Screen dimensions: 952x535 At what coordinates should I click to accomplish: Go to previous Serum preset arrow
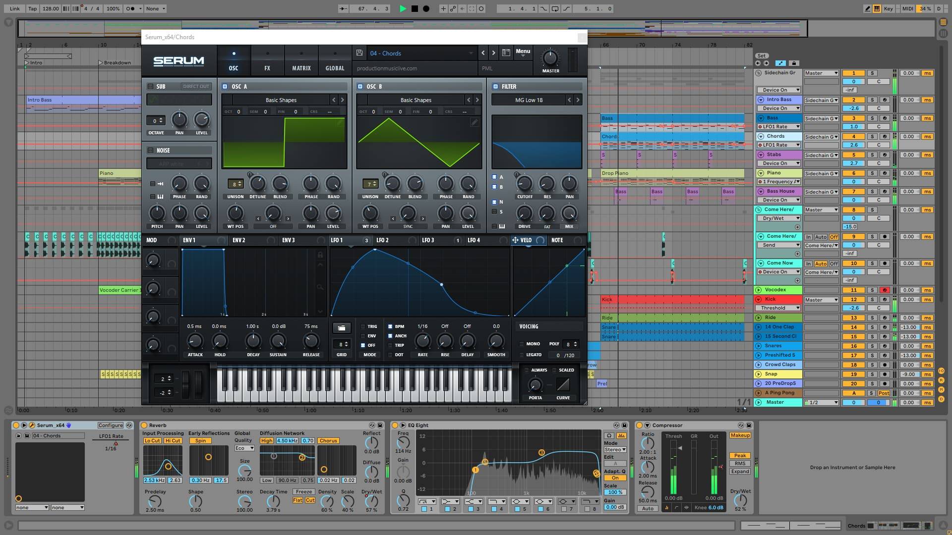[x=483, y=53]
